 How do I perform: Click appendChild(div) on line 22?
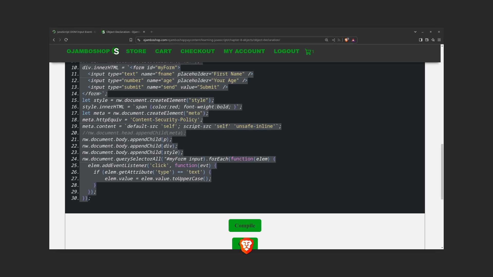click(x=152, y=146)
